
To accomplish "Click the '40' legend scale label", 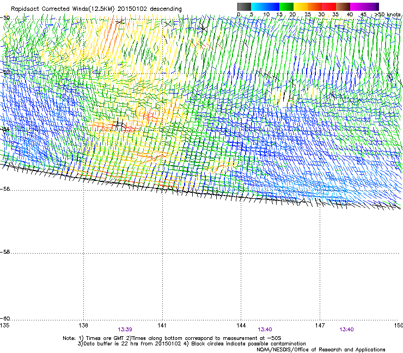I will click(350, 14).
